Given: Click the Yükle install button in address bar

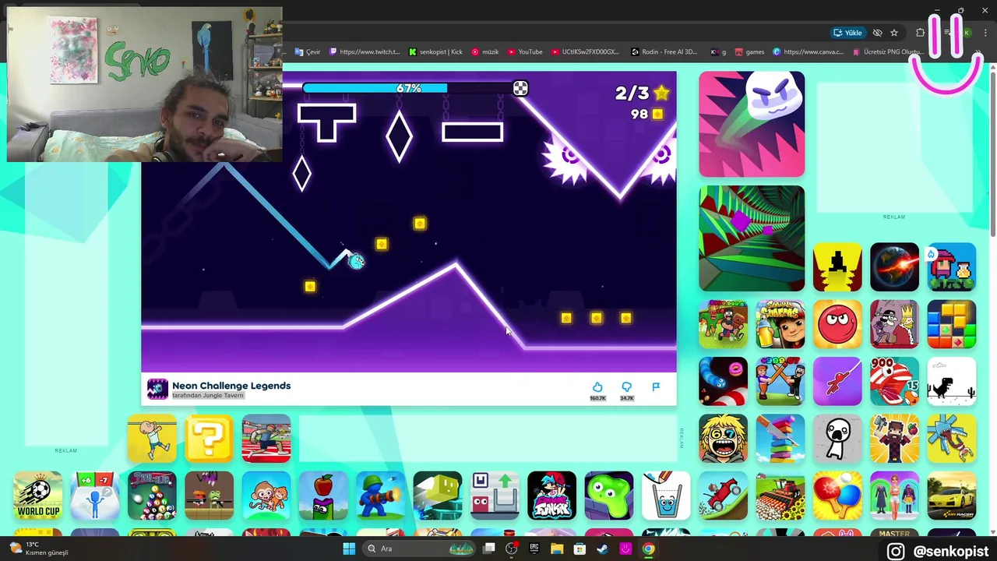Looking at the screenshot, I should [848, 33].
